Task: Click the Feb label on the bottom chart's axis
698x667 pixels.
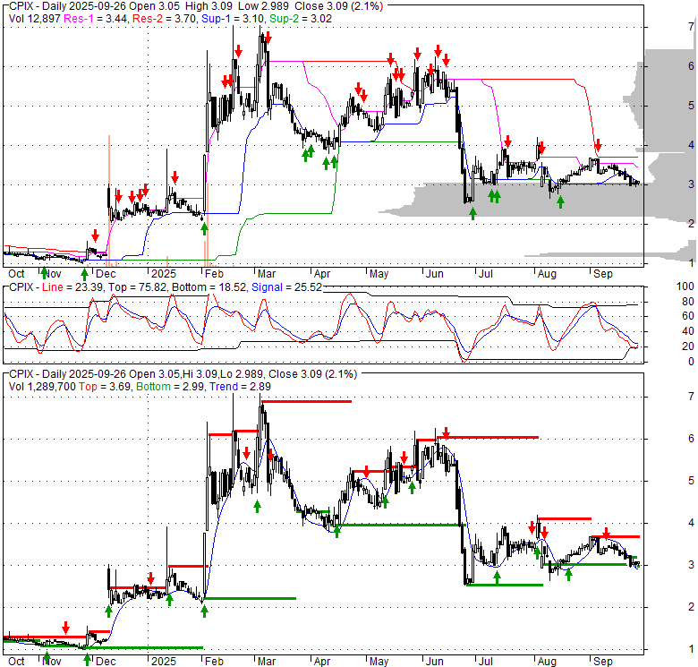Action: pos(214,662)
